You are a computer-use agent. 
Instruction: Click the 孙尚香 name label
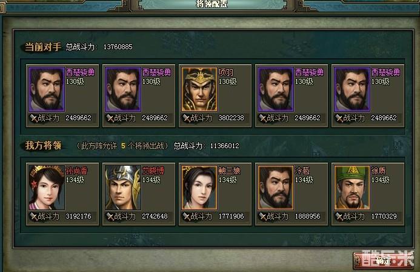[76, 171]
